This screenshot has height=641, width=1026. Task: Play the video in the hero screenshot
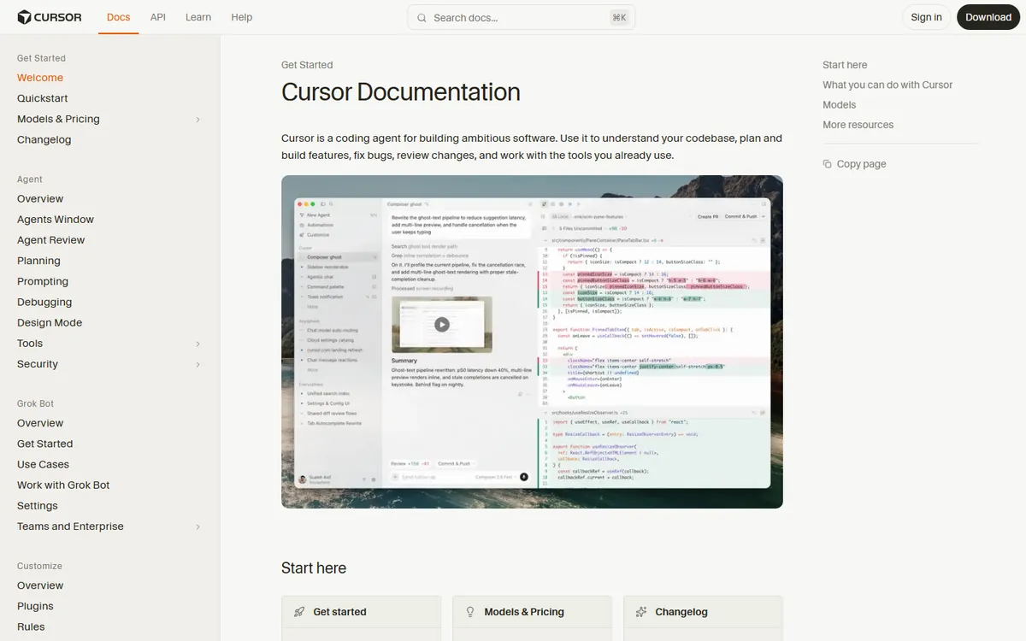tap(442, 324)
